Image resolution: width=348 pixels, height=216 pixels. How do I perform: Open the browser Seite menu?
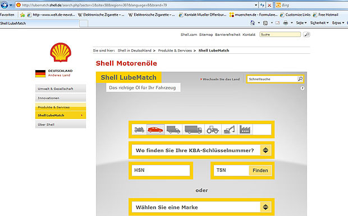point(301,23)
